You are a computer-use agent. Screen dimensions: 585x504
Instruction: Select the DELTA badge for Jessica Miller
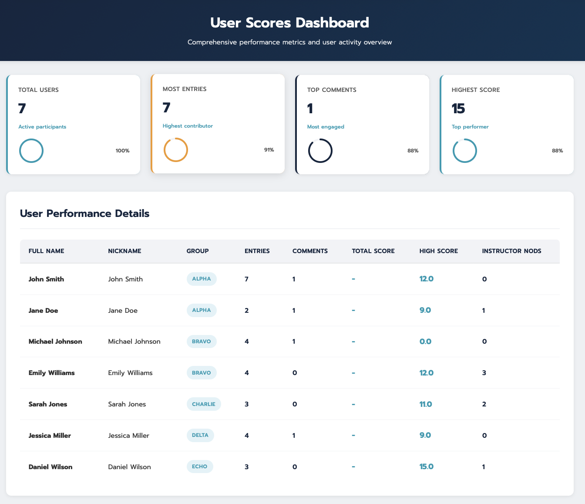coord(200,435)
